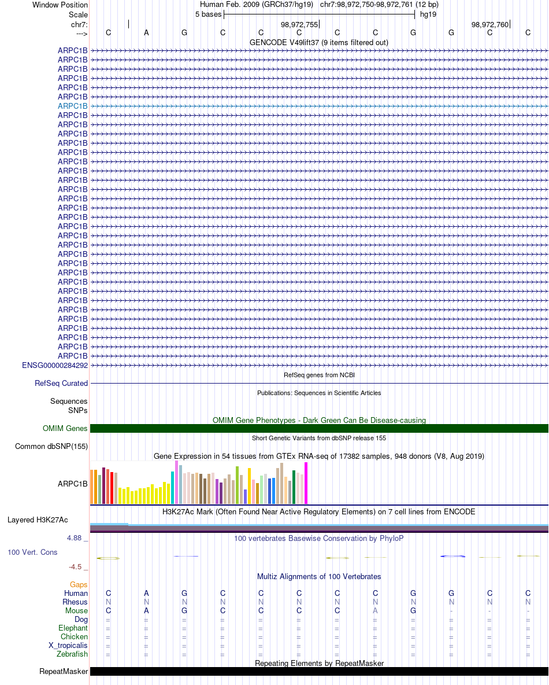Click the blue PhyloP conservation mark
This screenshot has height=685, width=549.
(452, 556)
